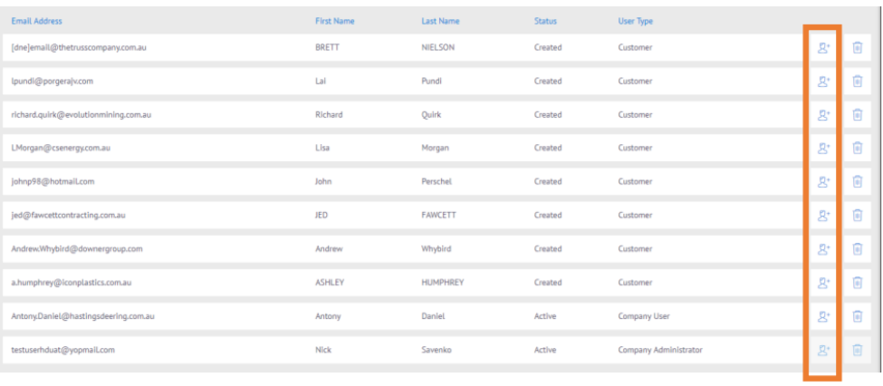Delete the lpundi@porgerajv.com user row
The height and width of the screenshot is (386, 883).
coord(857,82)
